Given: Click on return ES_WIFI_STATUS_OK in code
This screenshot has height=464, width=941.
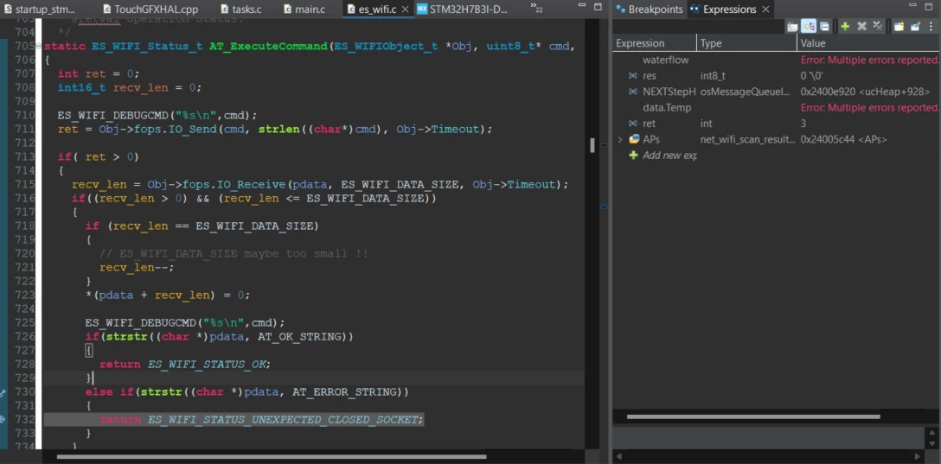Looking at the screenshot, I should tap(185, 365).
